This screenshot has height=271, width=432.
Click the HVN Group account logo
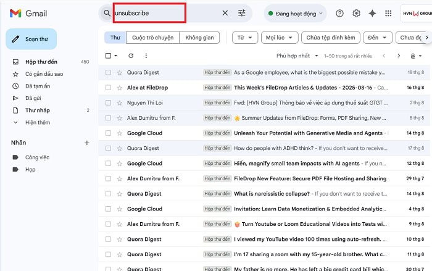[x=417, y=13]
